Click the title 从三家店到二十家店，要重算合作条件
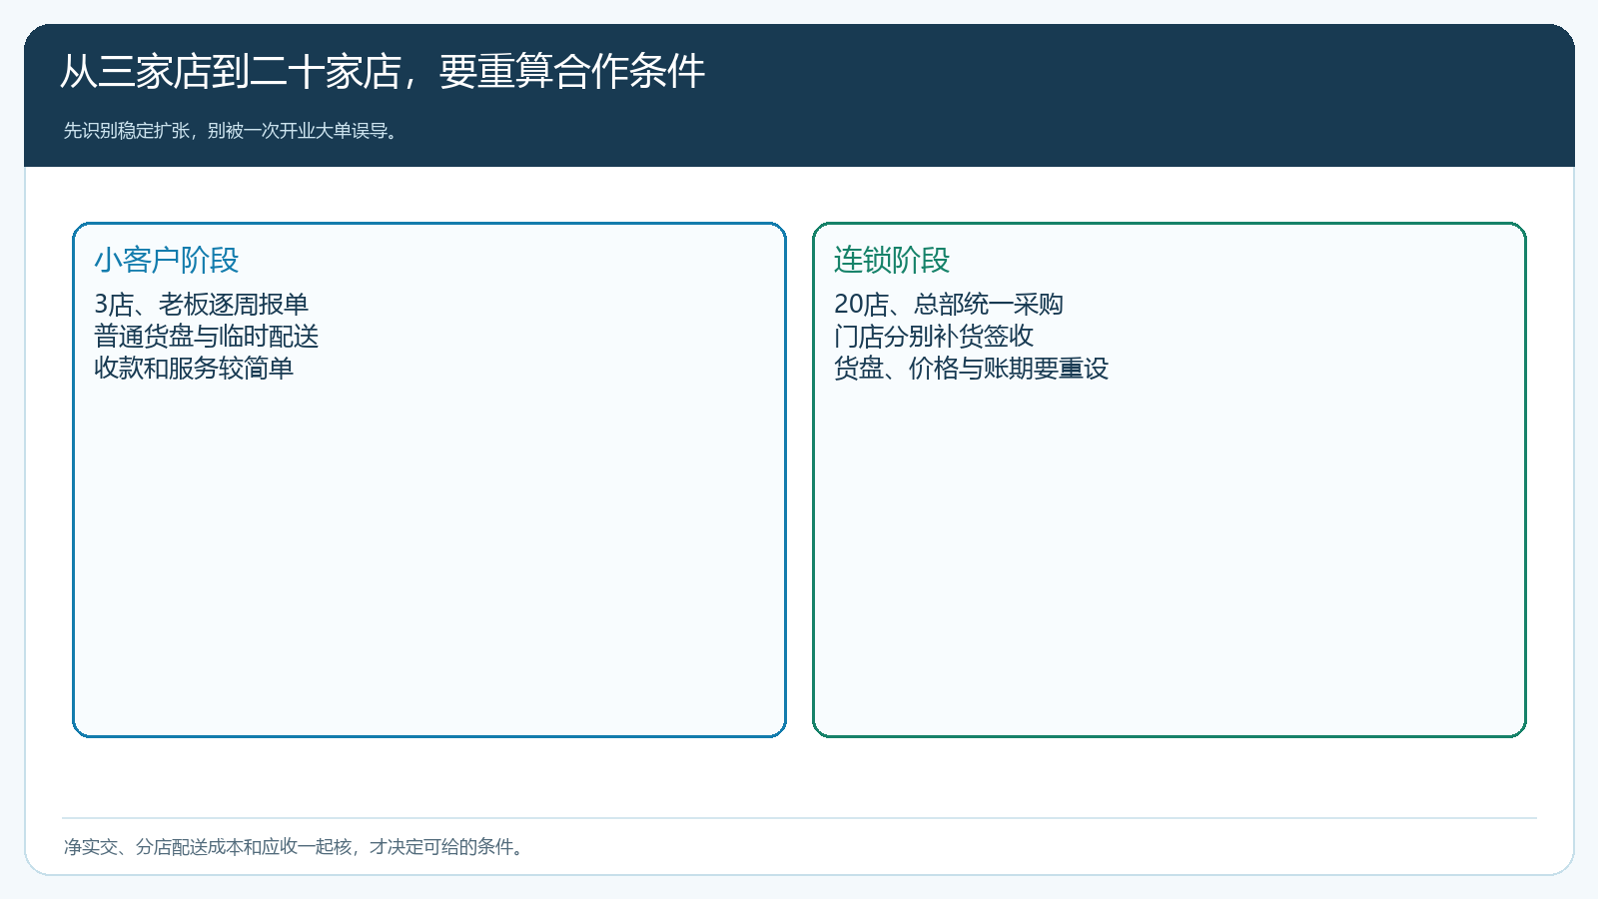 point(383,72)
